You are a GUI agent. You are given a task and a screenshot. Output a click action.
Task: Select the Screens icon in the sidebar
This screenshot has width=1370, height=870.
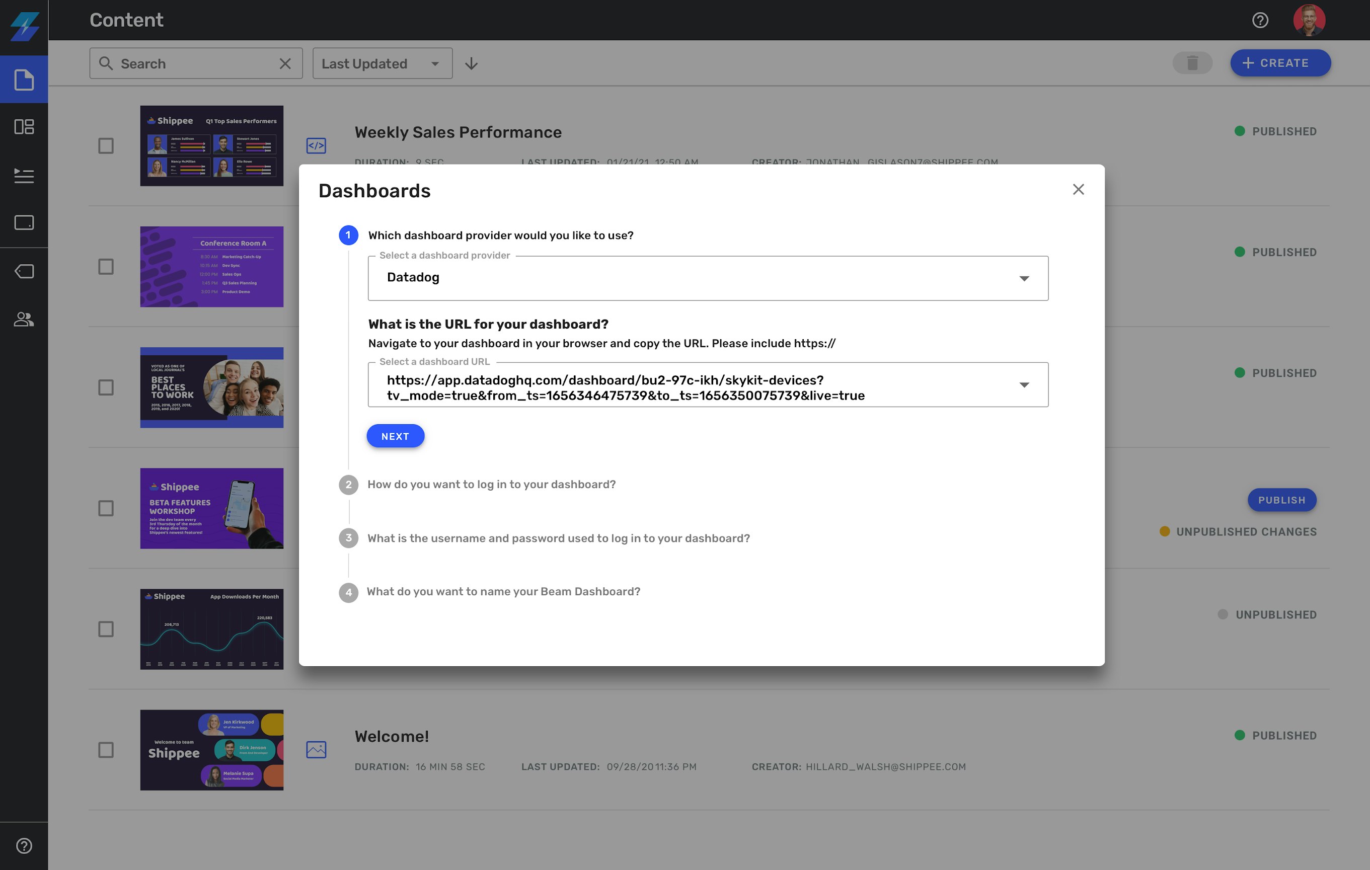coord(24,223)
